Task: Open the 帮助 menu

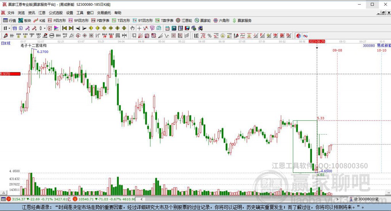Action: point(118,13)
